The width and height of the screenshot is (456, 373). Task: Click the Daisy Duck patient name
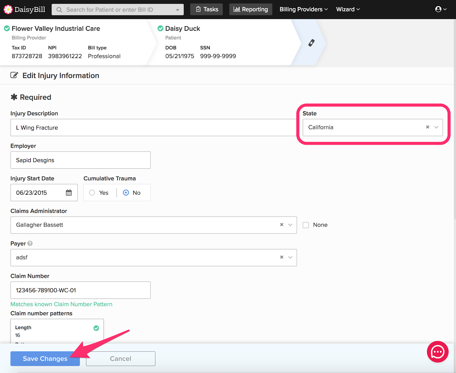pyautogui.click(x=183, y=28)
